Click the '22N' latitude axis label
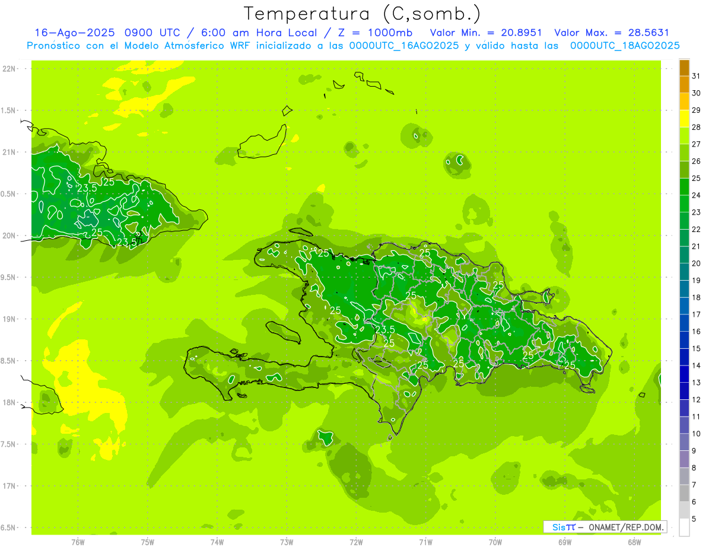Image resolution: width=712 pixels, height=550 pixels. (9, 69)
